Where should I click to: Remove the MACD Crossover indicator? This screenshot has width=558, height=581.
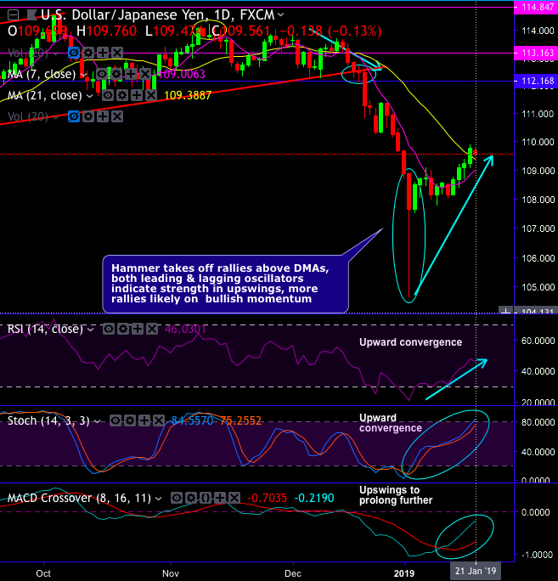pos(234,498)
